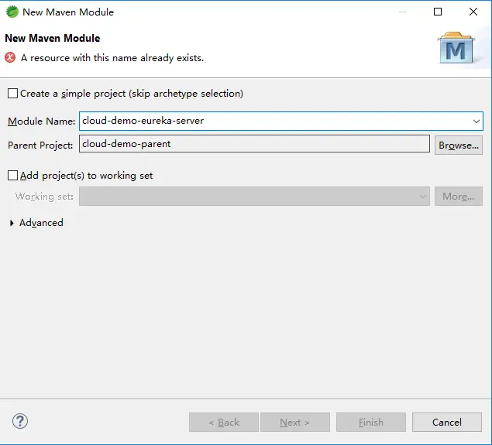Click the red error icon beside the message
492x445 pixels.
[10, 58]
